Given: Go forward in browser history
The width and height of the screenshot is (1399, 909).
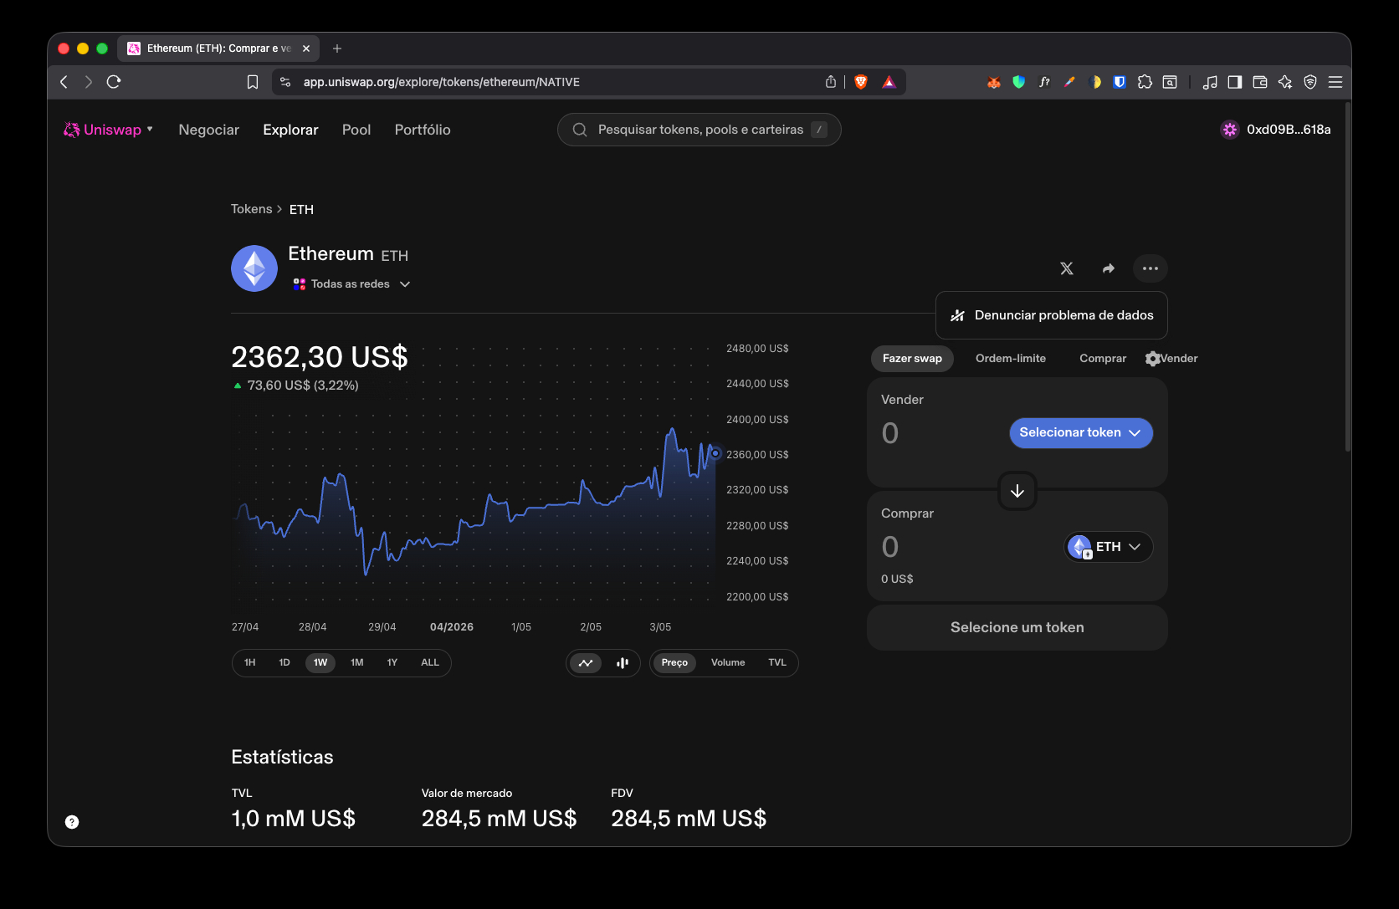Looking at the screenshot, I should point(89,82).
